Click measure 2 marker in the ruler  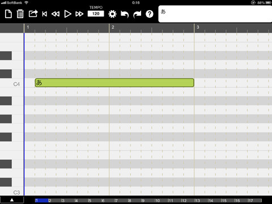[x=113, y=27]
